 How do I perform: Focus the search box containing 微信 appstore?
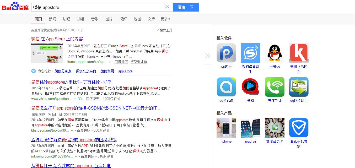pos(102,7)
